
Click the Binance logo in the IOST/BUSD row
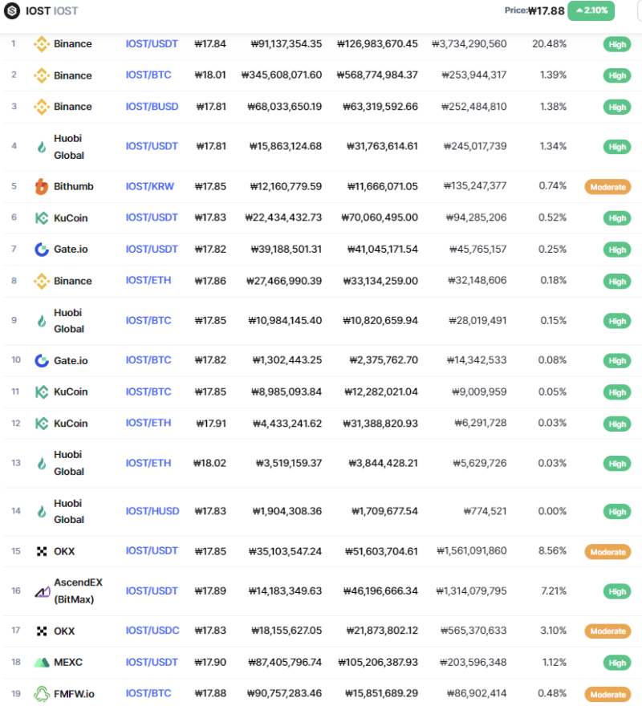(42, 107)
